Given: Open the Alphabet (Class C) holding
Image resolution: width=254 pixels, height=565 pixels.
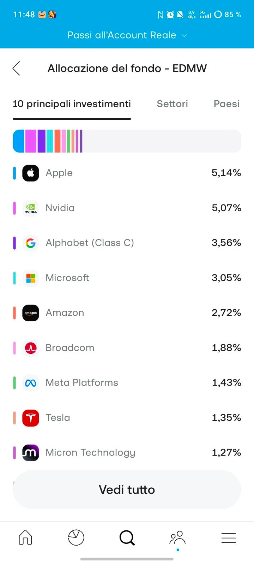Looking at the screenshot, I should point(127,243).
